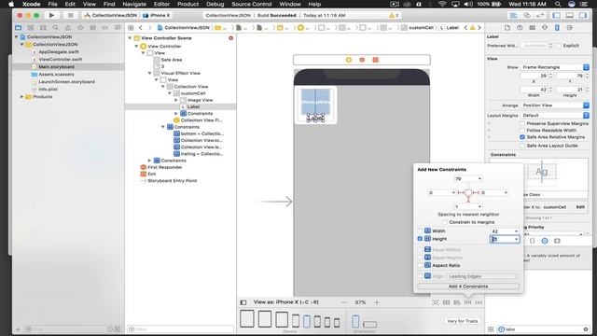Run the project with the Play button
Screen dimensions: 597x336
click(51, 15)
